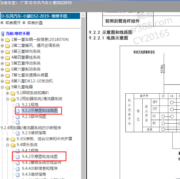Expand 9.1照明系统和喇叭 node
This screenshot has width=180, height=179.
pyautogui.click(x=7, y=93)
